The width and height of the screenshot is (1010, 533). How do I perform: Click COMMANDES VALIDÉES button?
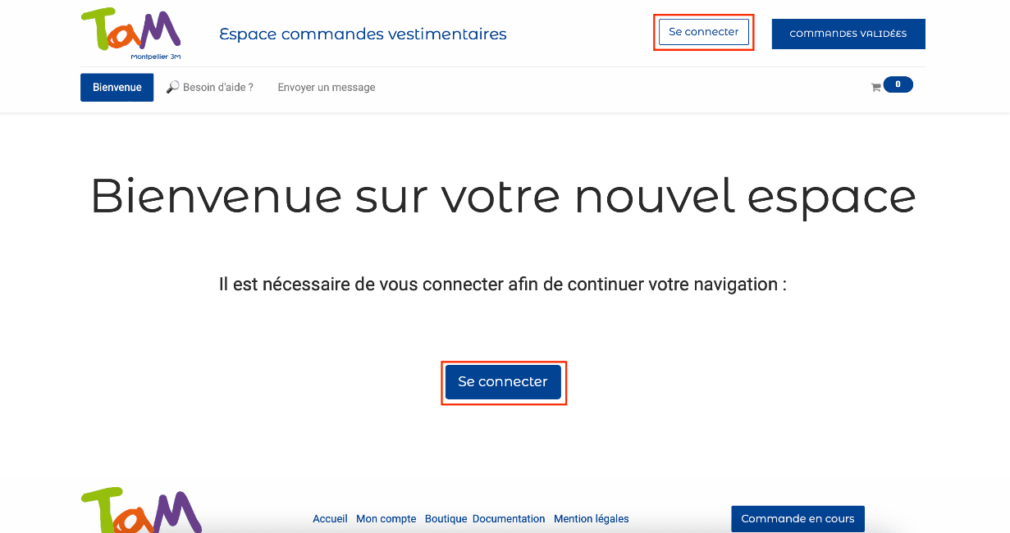(x=848, y=34)
